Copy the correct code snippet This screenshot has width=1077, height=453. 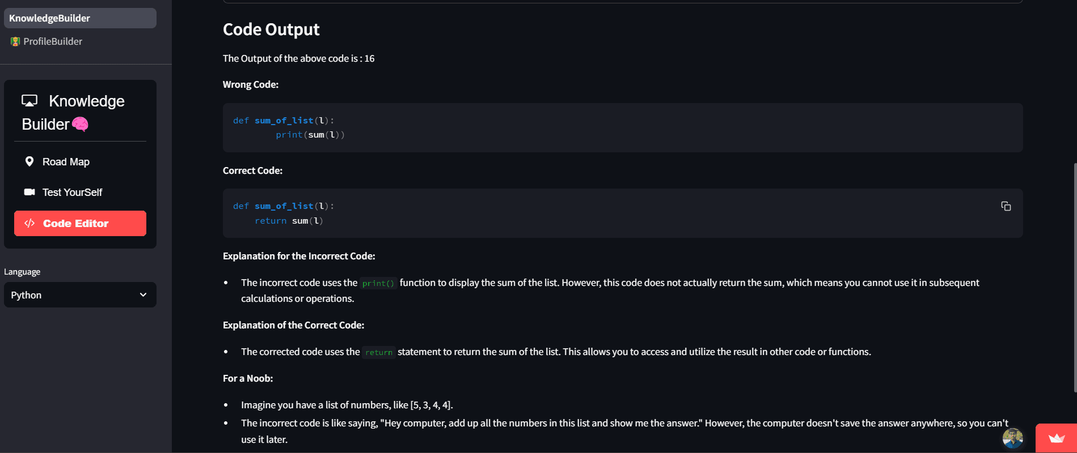click(x=1006, y=206)
